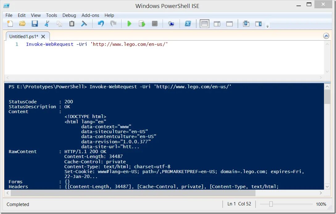336x214 pixels.
Task: Open a script with folder icon
Action: pyautogui.click(x=22, y=23)
